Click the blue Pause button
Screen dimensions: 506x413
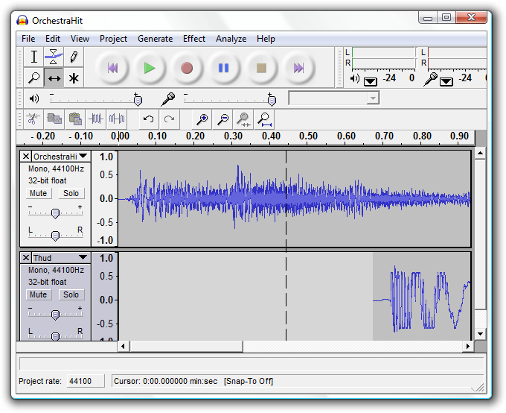[224, 68]
